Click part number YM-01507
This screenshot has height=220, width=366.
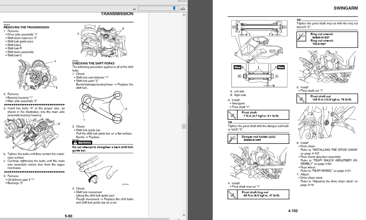pyautogui.click(x=319, y=44)
